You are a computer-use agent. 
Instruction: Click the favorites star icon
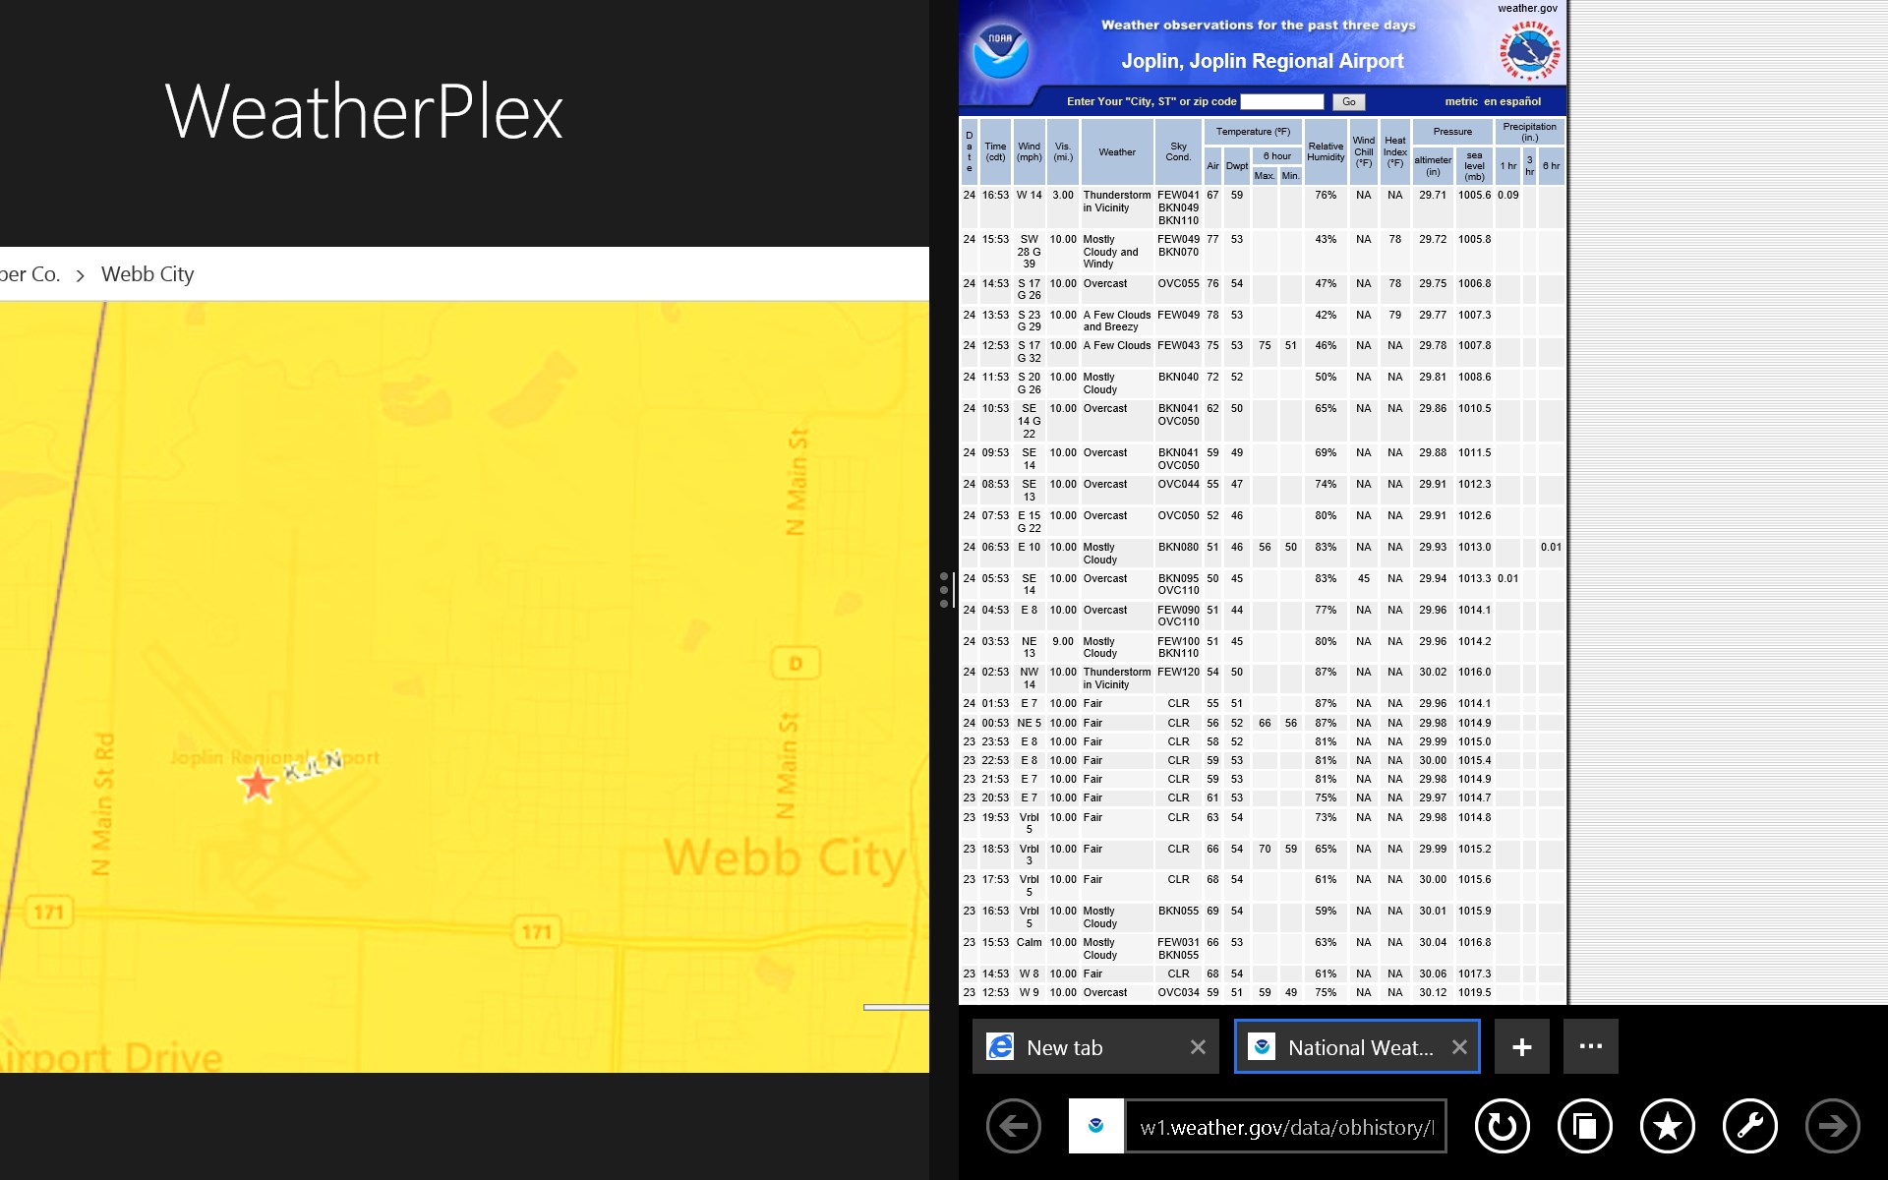[x=1667, y=1126]
